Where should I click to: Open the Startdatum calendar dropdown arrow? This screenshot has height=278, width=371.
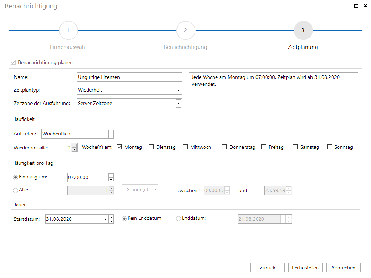click(105, 219)
